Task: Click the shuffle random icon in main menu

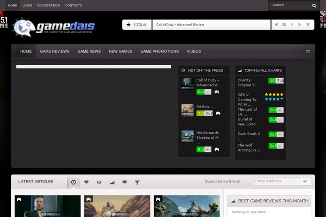Action: pyautogui.click(x=308, y=52)
